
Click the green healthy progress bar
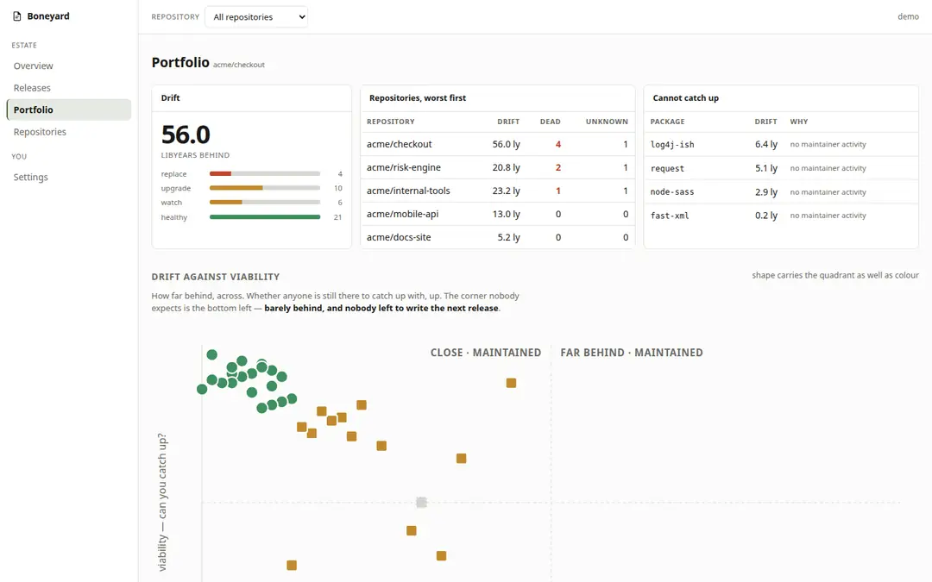coord(265,217)
